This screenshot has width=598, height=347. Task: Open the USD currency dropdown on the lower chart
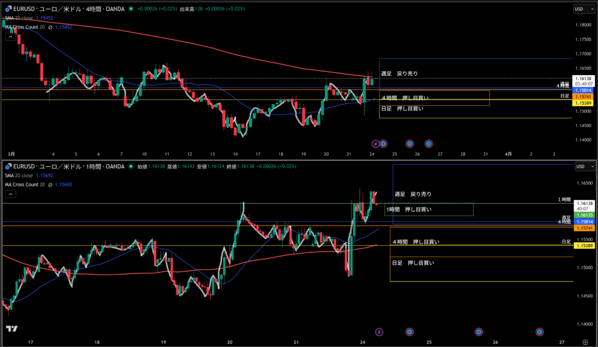(x=581, y=166)
